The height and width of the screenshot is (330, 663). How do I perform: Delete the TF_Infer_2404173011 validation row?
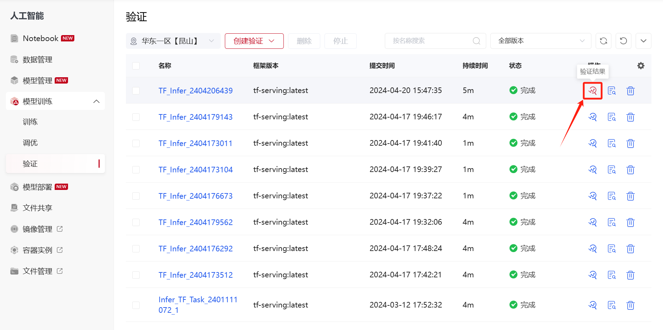pyautogui.click(x=630, y=143)
